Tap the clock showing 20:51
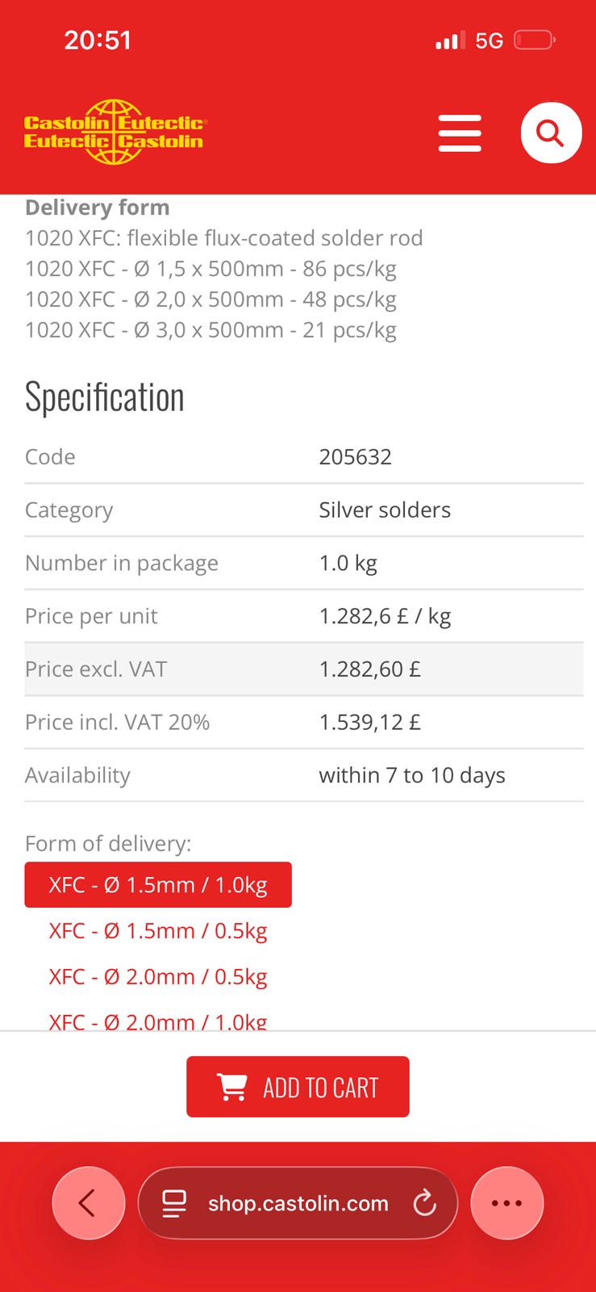 tap(98, 40)
